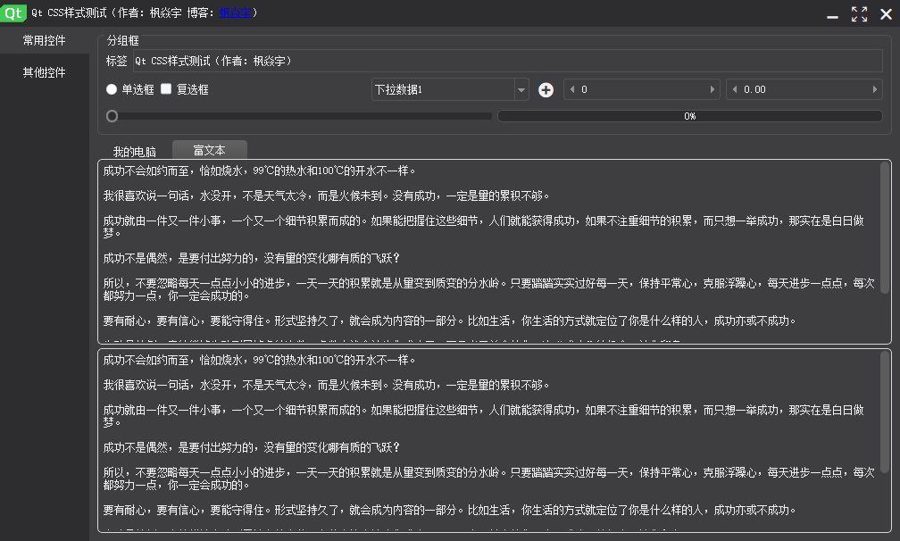Select the "单选框" radio button
The image size is (900, 541).
[x=112, y=89]
